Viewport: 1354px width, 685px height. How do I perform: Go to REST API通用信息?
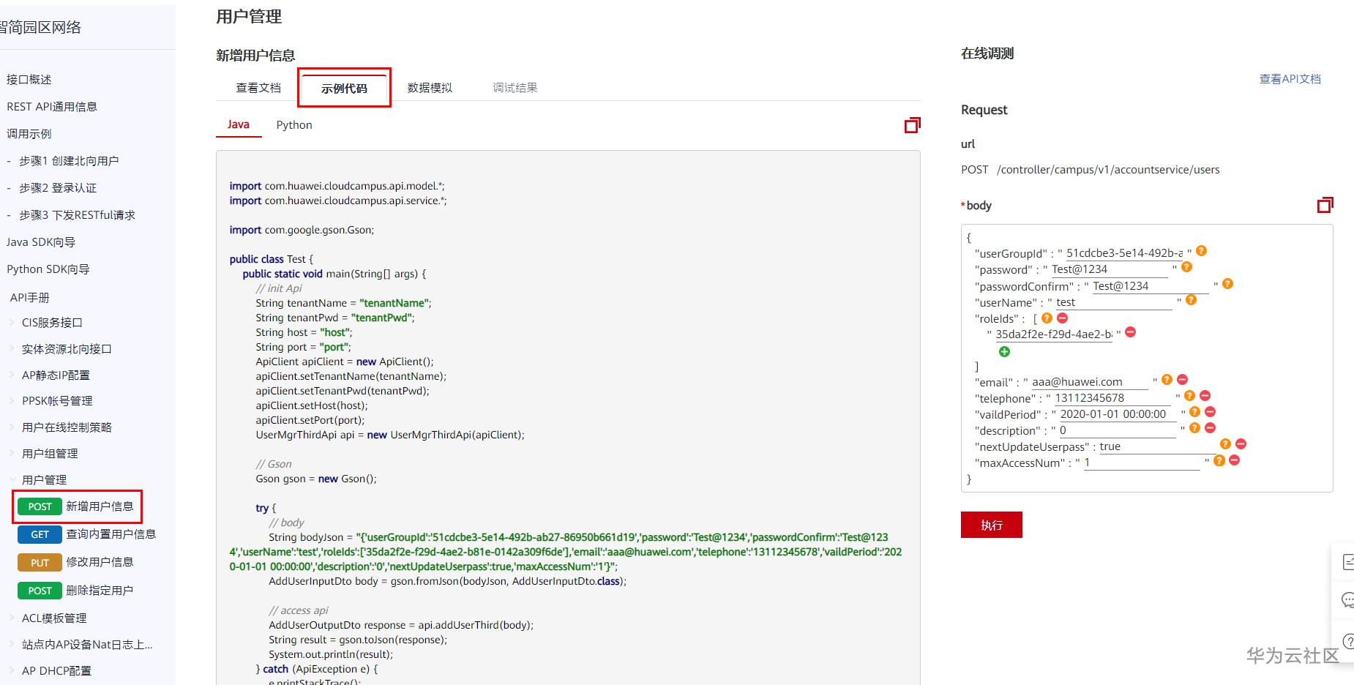click(x=52, y=107)
